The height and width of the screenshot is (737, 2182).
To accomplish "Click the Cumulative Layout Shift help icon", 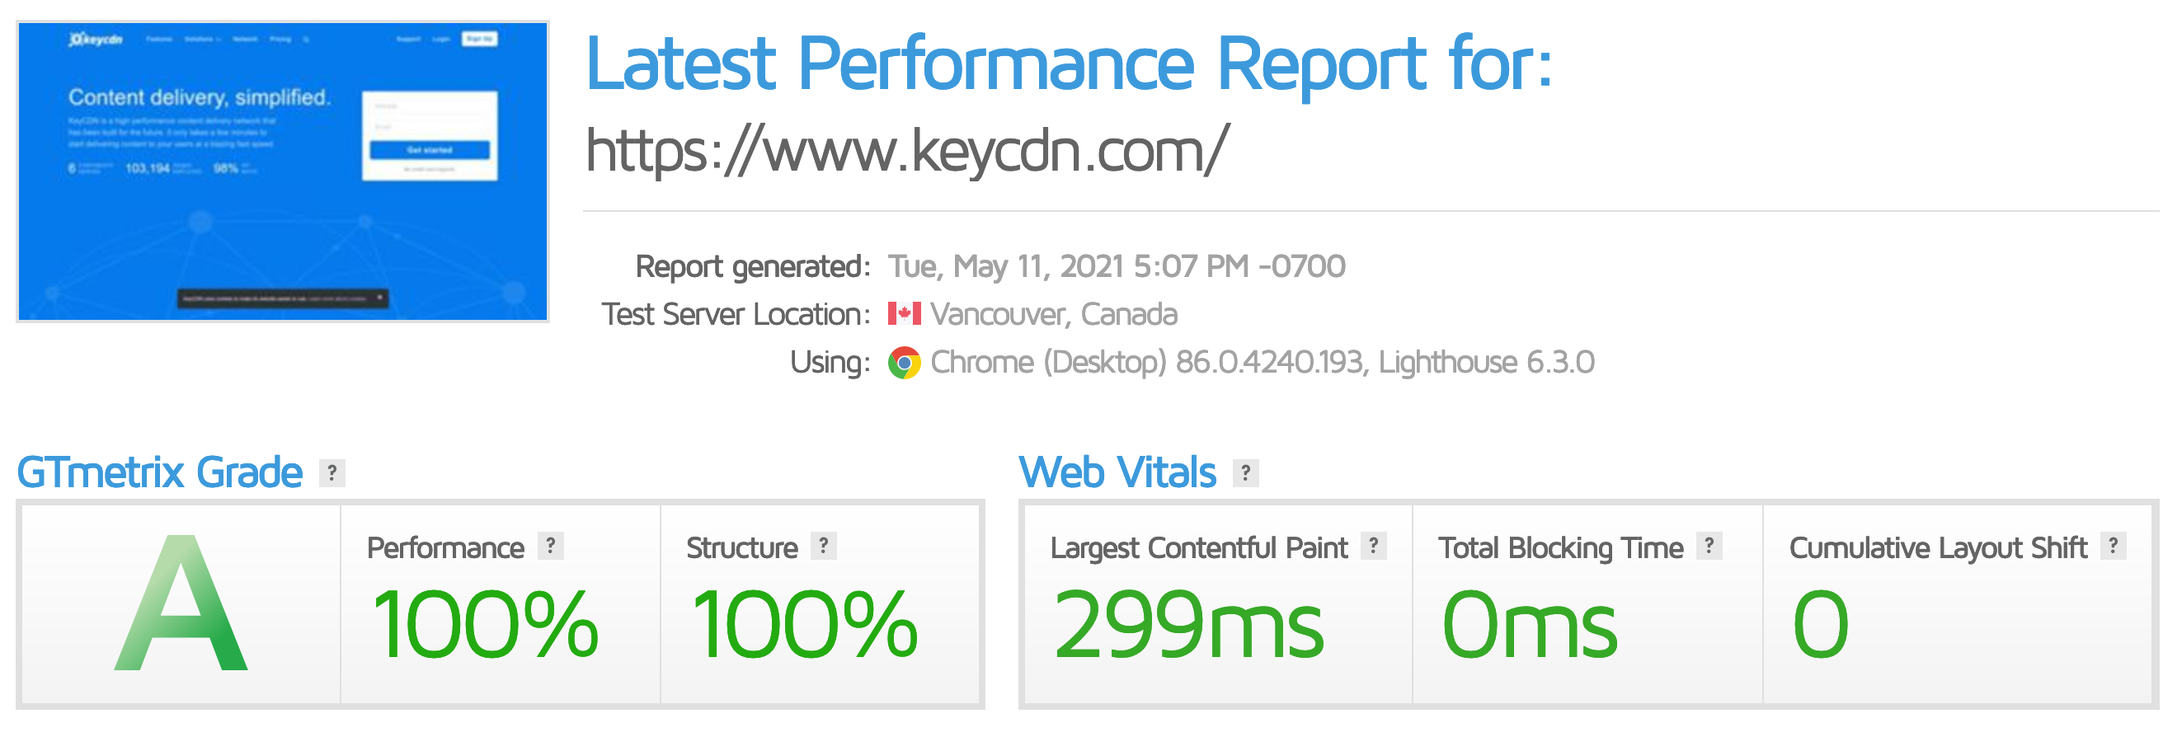I will 2114,546.
